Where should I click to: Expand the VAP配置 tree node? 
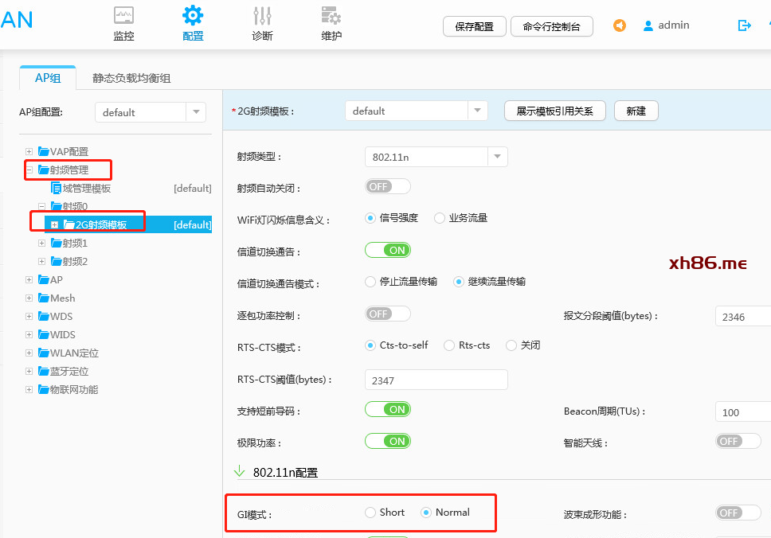29,151
